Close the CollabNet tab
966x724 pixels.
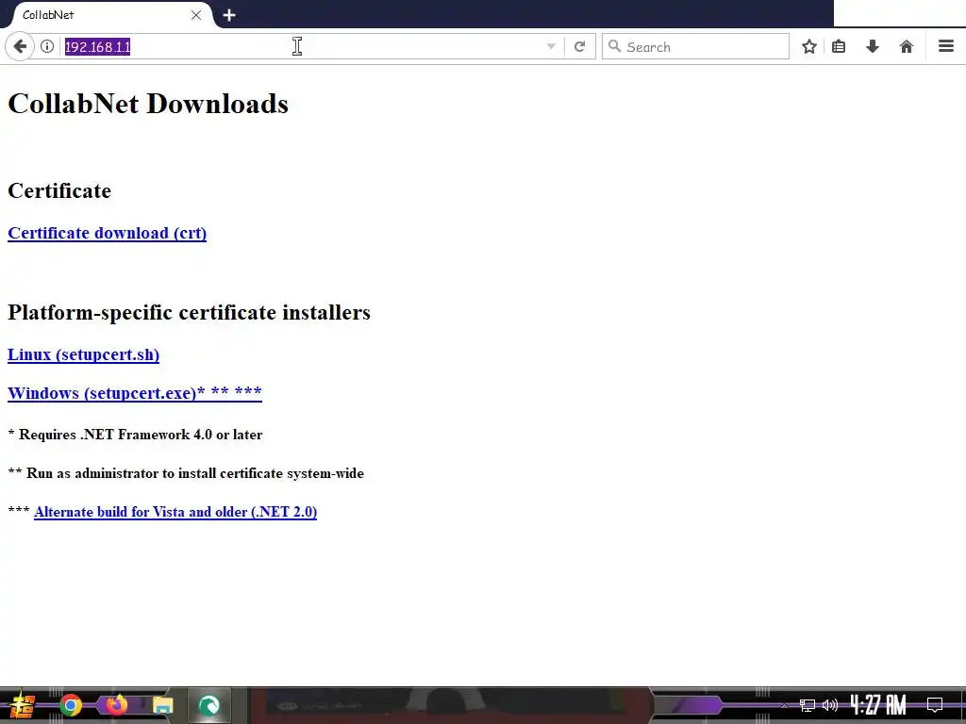point(196,15)
